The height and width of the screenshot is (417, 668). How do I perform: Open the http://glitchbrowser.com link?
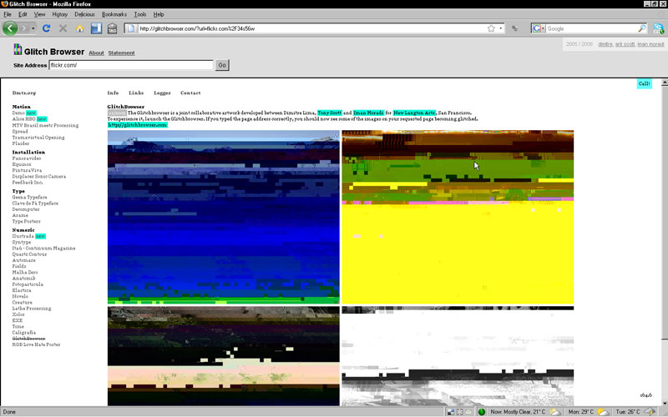point(137,125)
